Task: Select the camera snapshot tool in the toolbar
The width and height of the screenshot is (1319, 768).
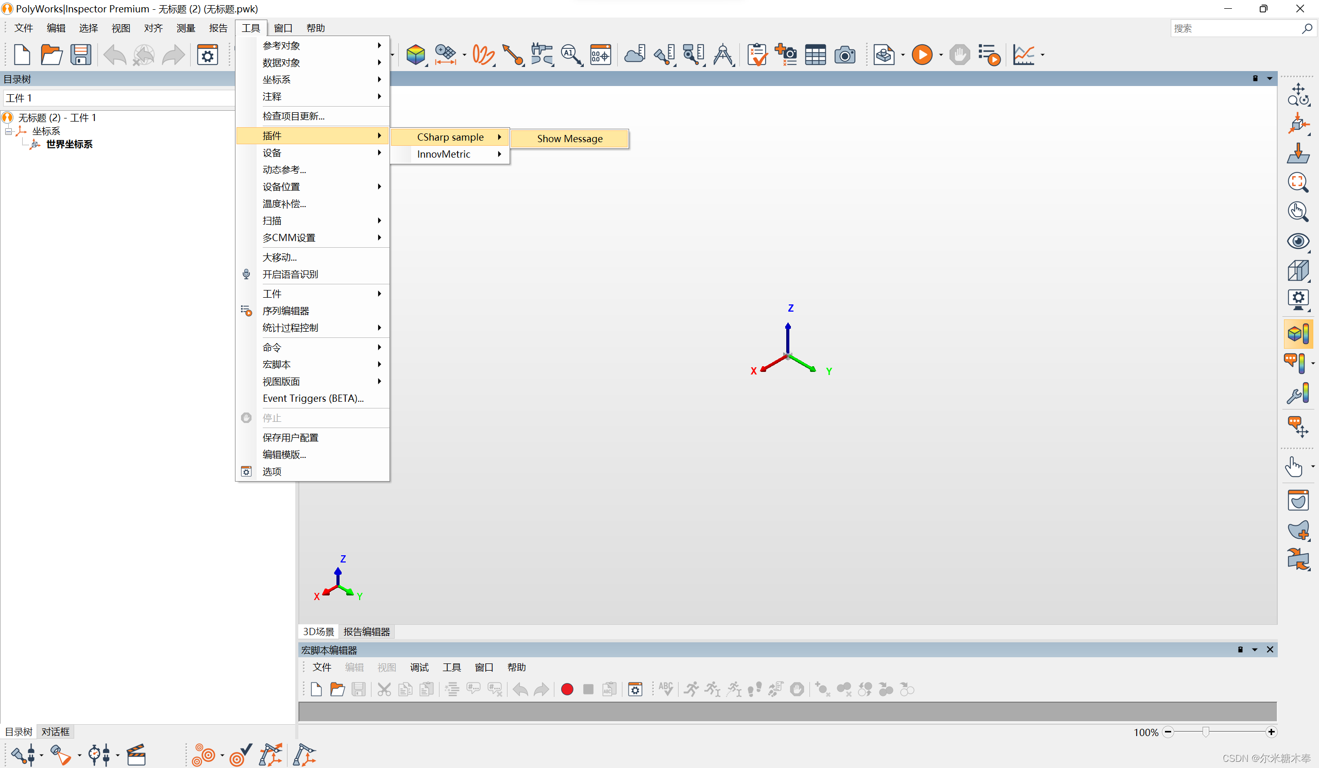Action: (845, 55)
